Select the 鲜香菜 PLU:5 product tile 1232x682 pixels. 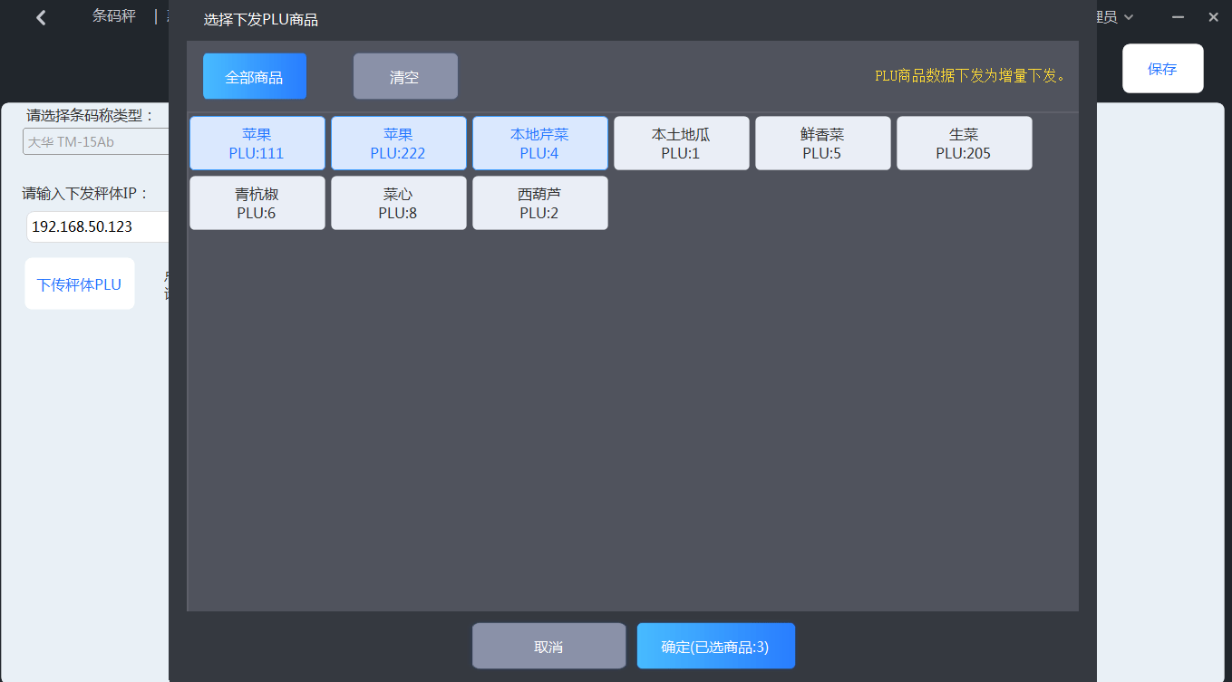[823, 143]
